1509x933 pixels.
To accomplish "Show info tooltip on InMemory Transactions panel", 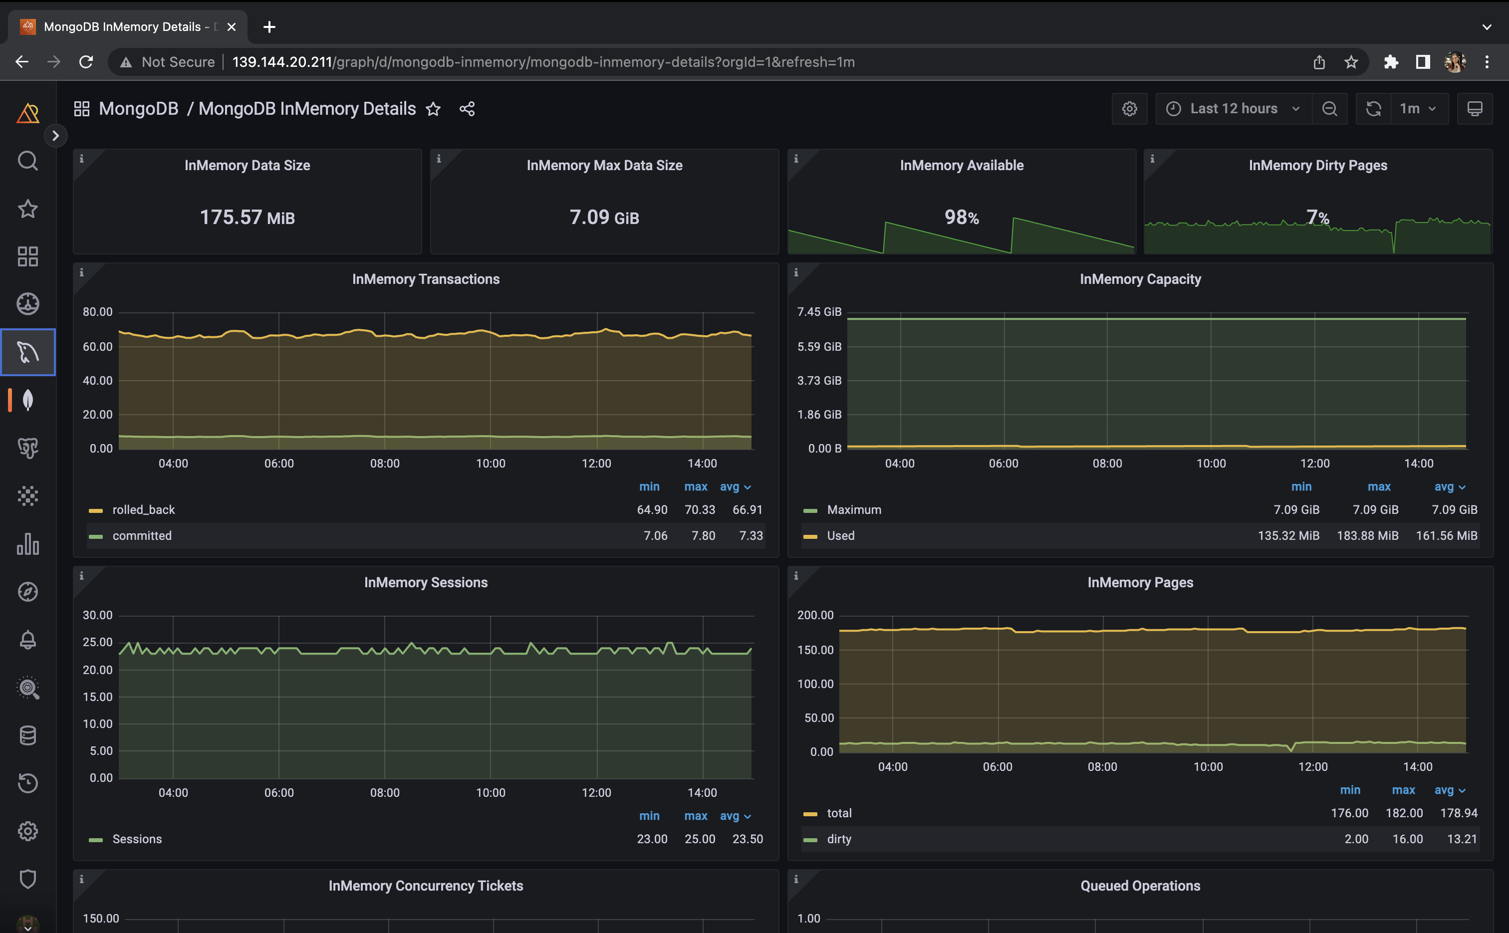I will click(81, 272).
